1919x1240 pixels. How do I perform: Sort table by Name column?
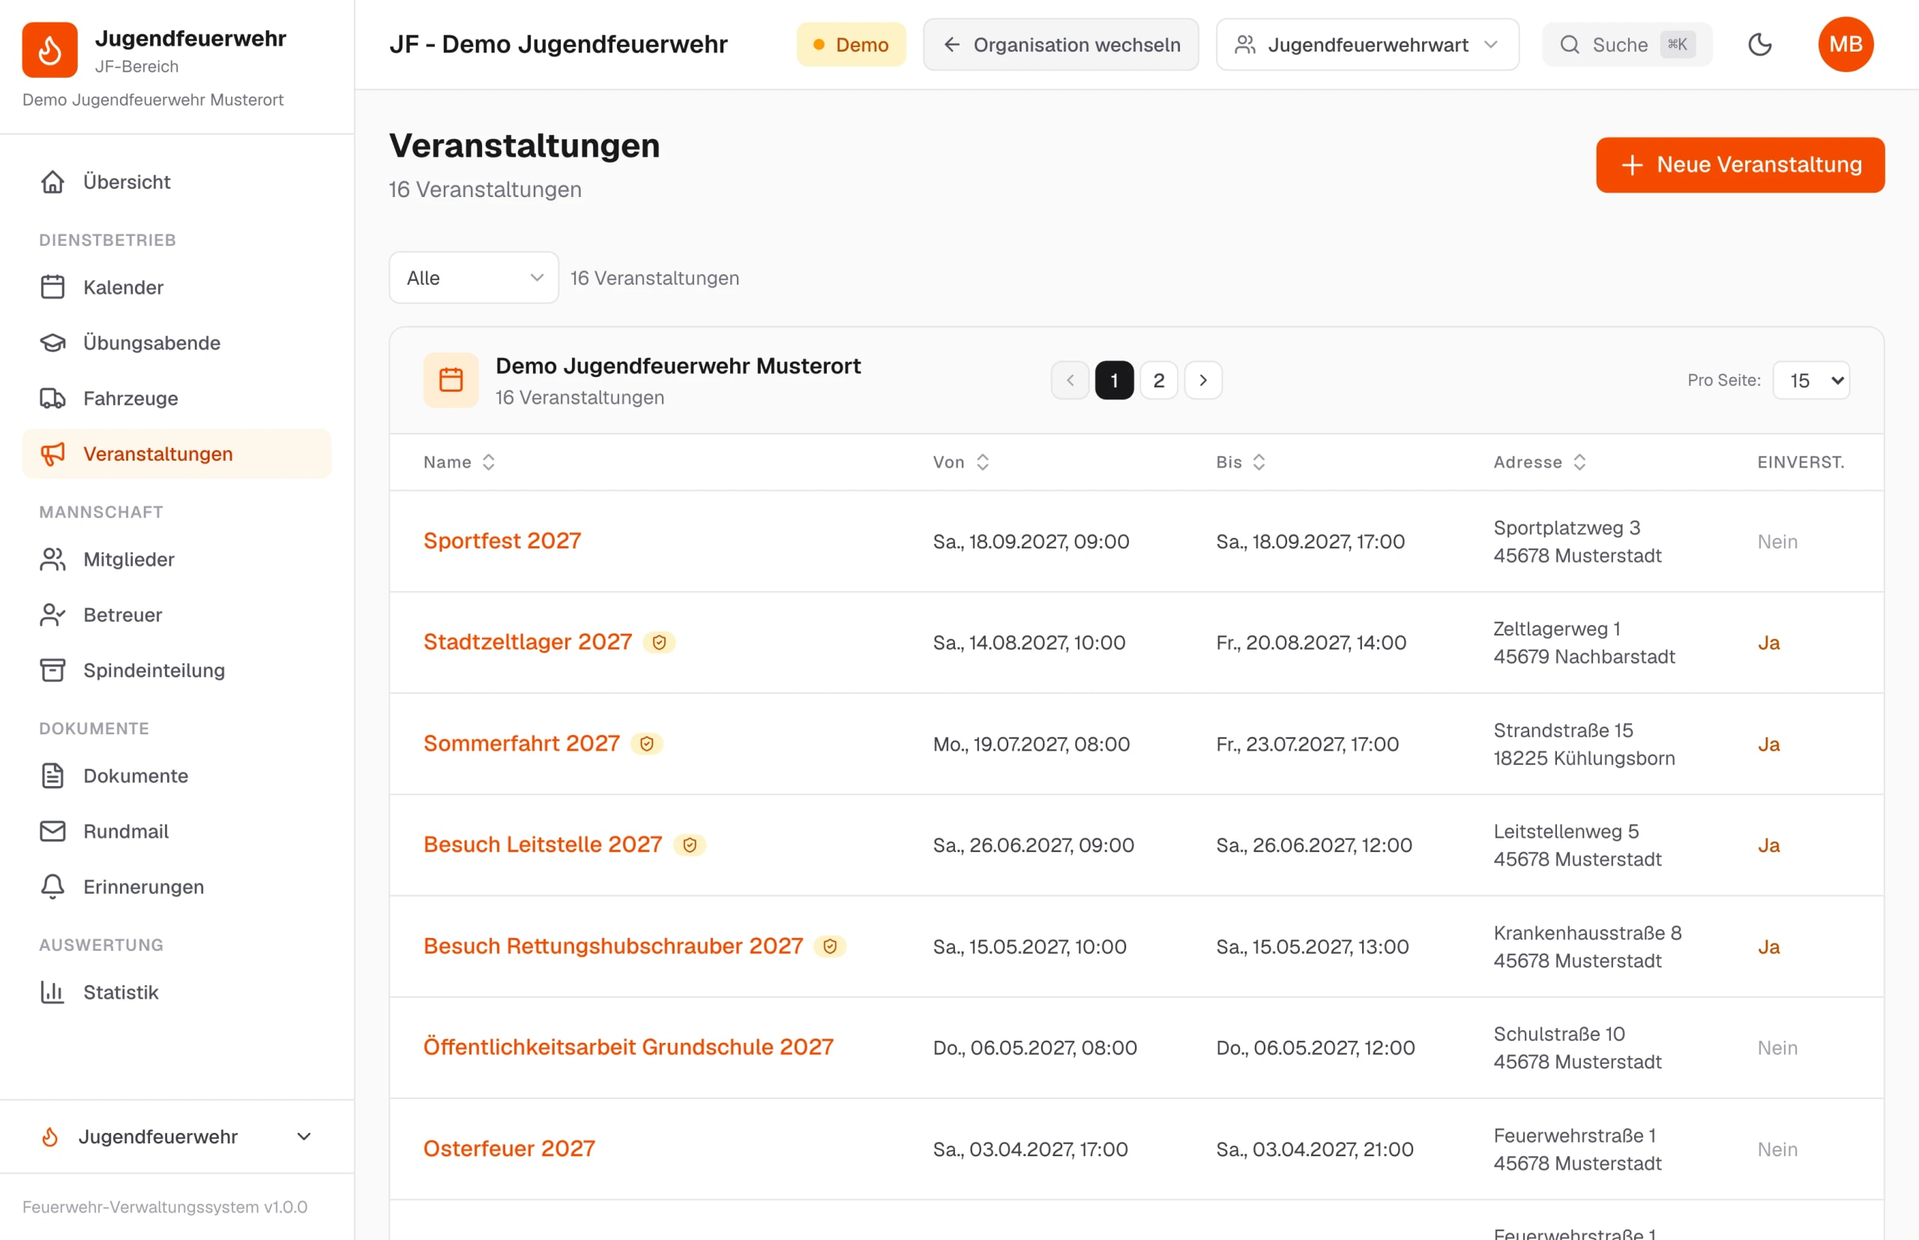tap(460, 462)
